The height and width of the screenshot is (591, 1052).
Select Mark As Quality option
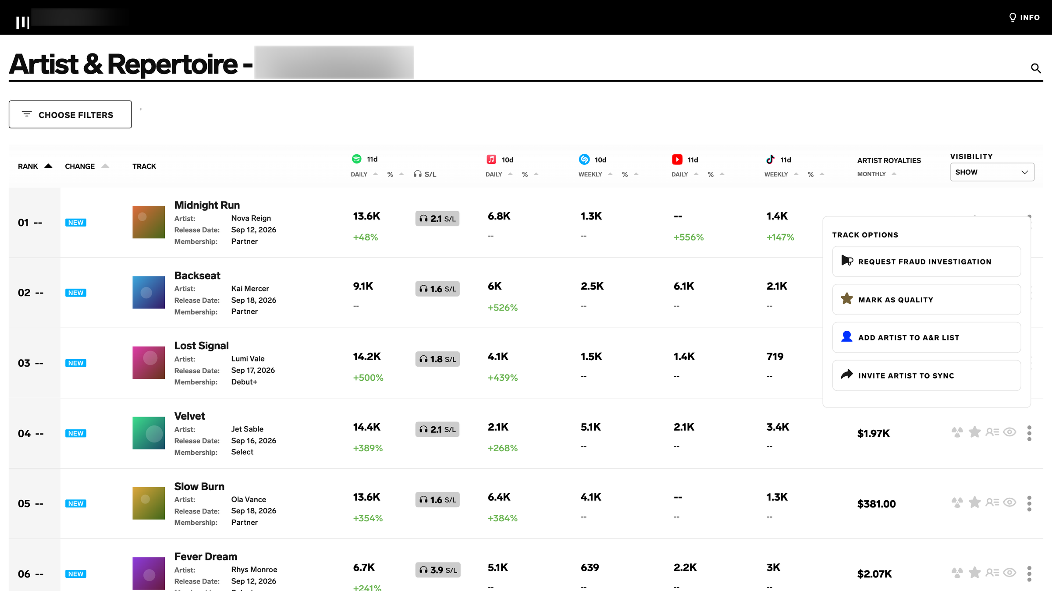point(926,300)
